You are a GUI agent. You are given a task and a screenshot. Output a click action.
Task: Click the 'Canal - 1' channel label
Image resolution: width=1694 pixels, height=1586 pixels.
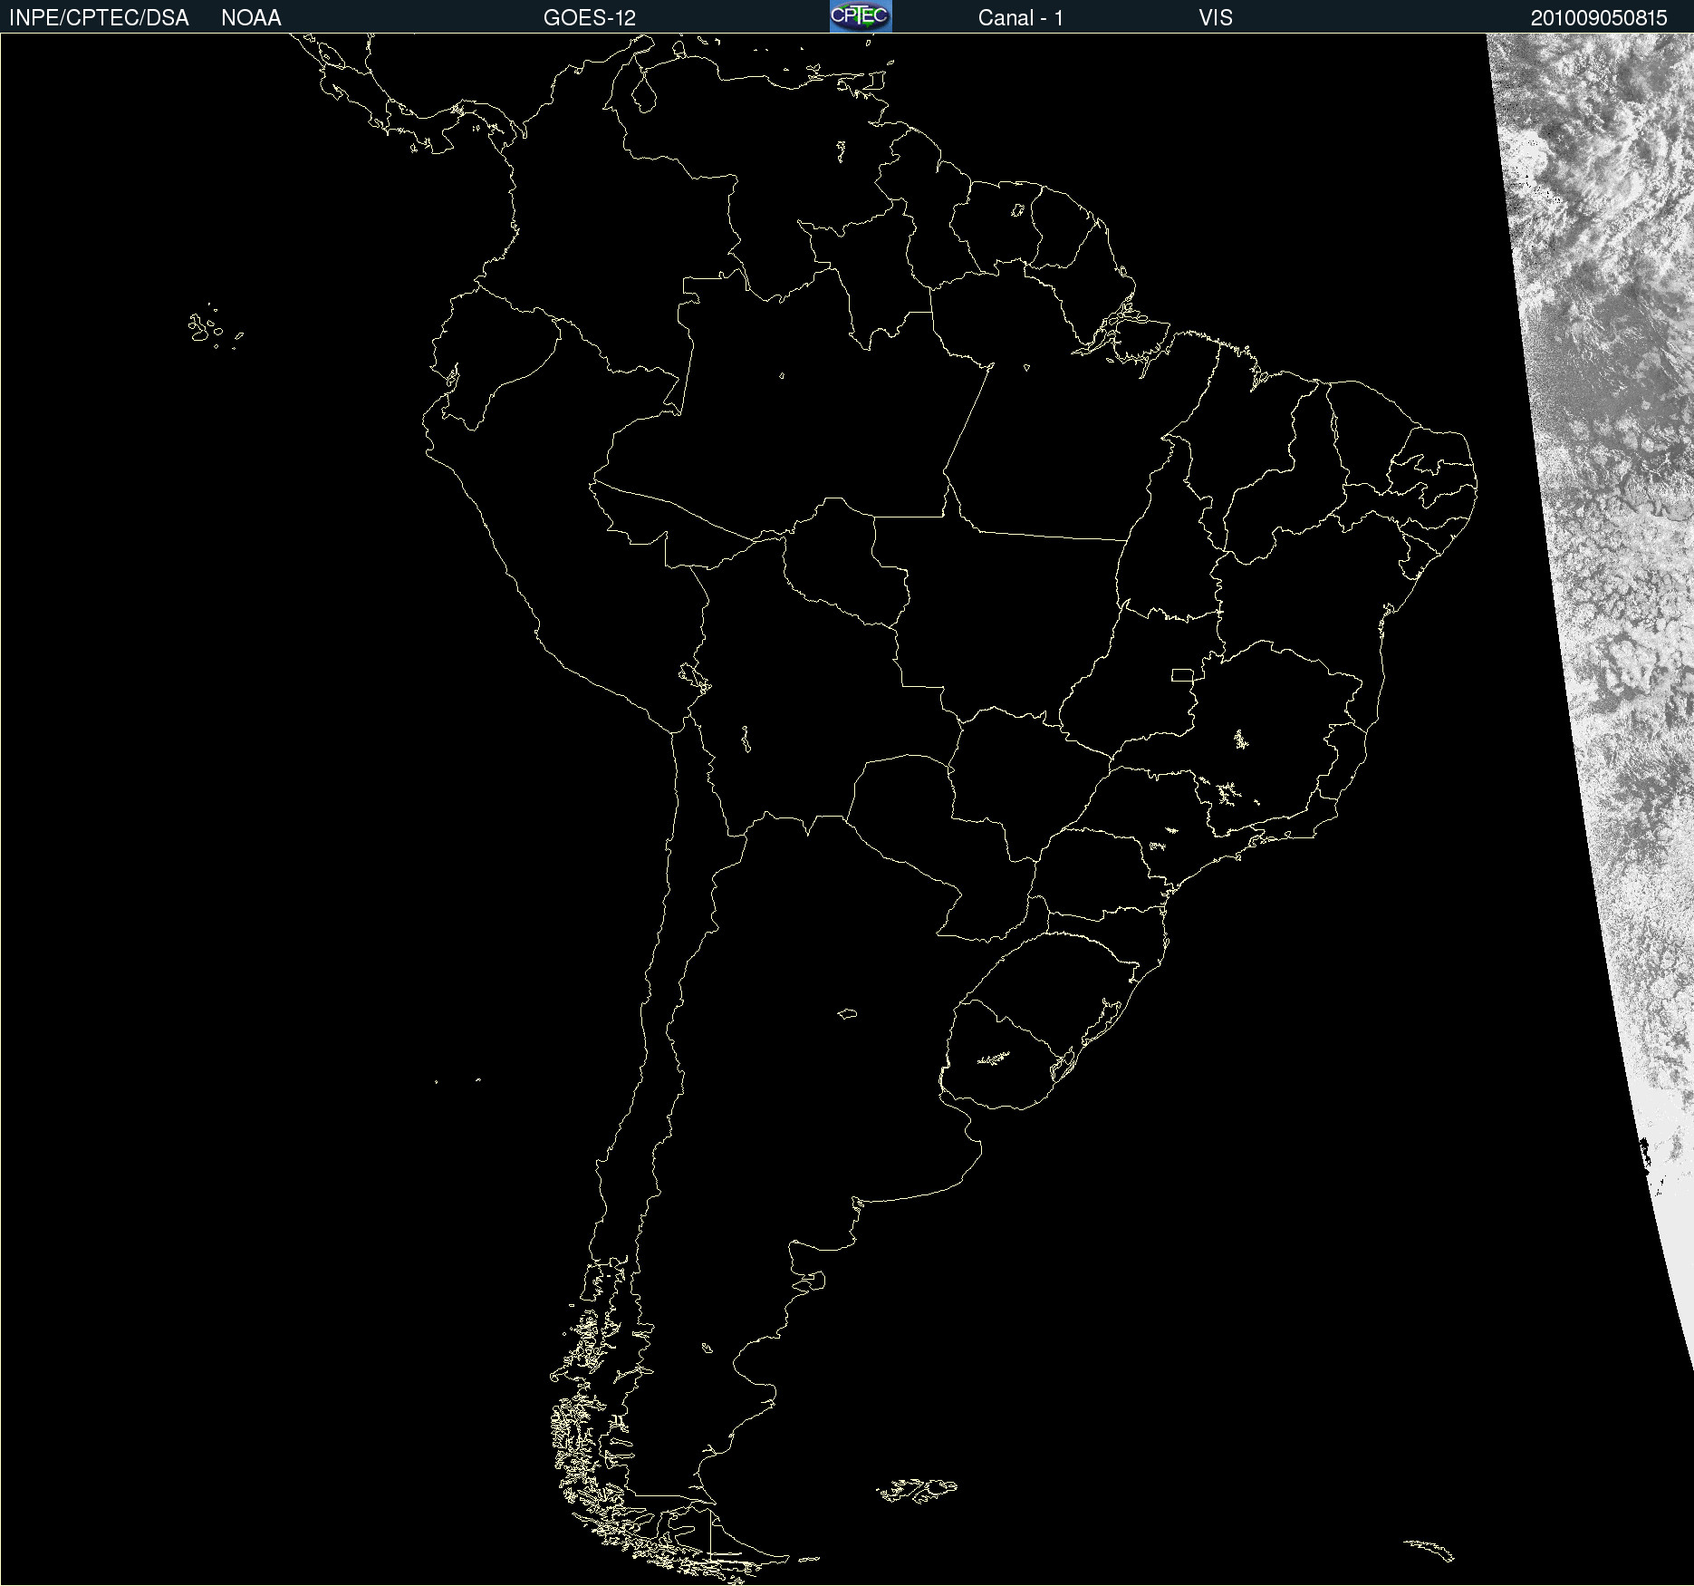click(1021, 18)
